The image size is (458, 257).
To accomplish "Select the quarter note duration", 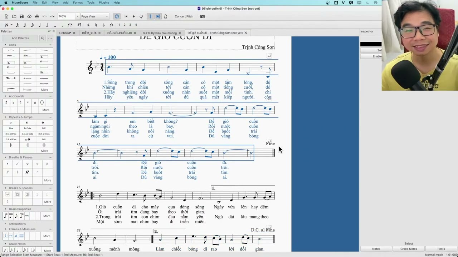I will (39, 25).
